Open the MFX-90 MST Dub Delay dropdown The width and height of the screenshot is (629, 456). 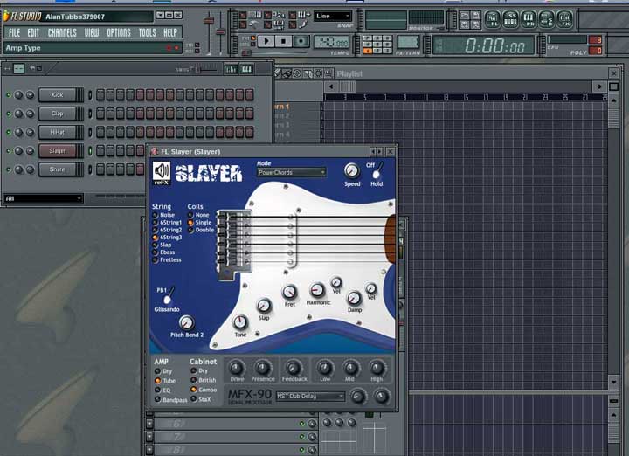[310, 397]
